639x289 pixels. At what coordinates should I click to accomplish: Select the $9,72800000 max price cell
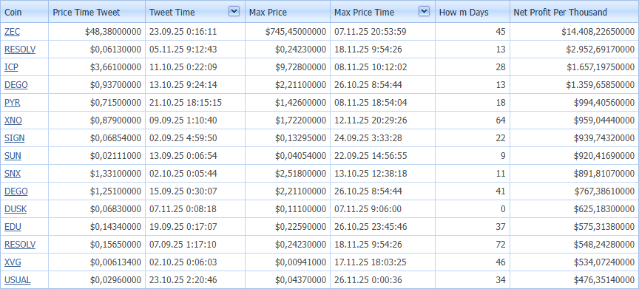click(288, 67)
